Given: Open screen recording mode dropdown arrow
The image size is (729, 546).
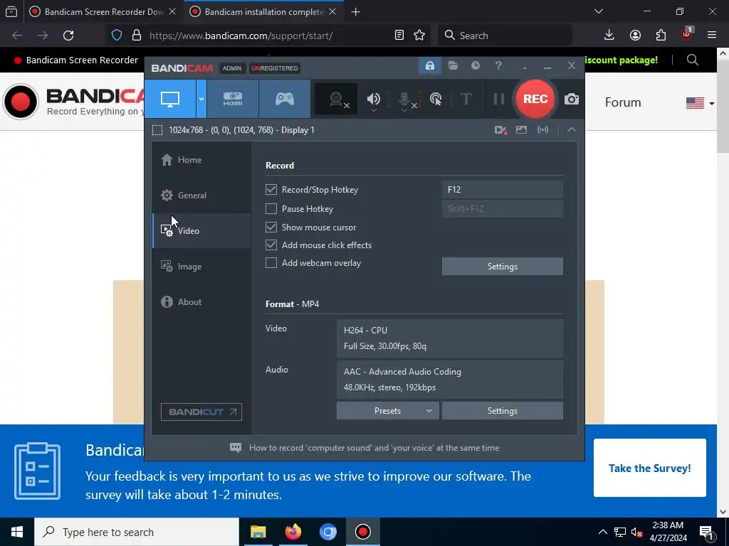Looking at the screenshot, I should pyautogui.click(x=201, y=99).
